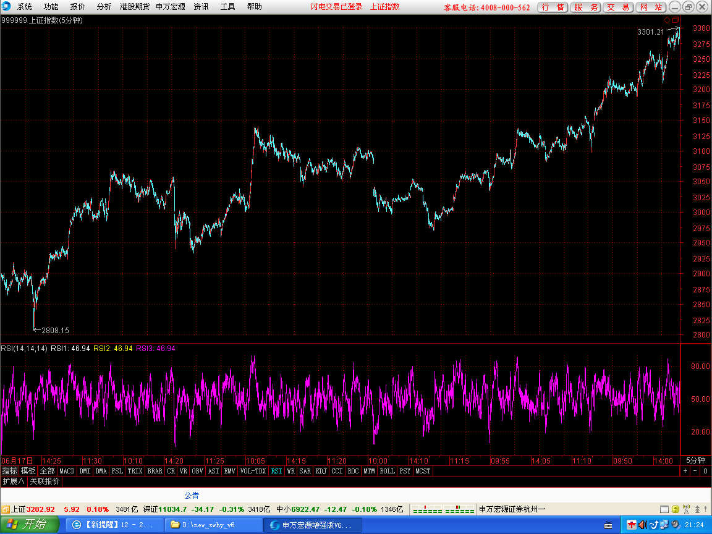Click the 交易 button at top right
The image size is (712, 534).
click(618, 7)
